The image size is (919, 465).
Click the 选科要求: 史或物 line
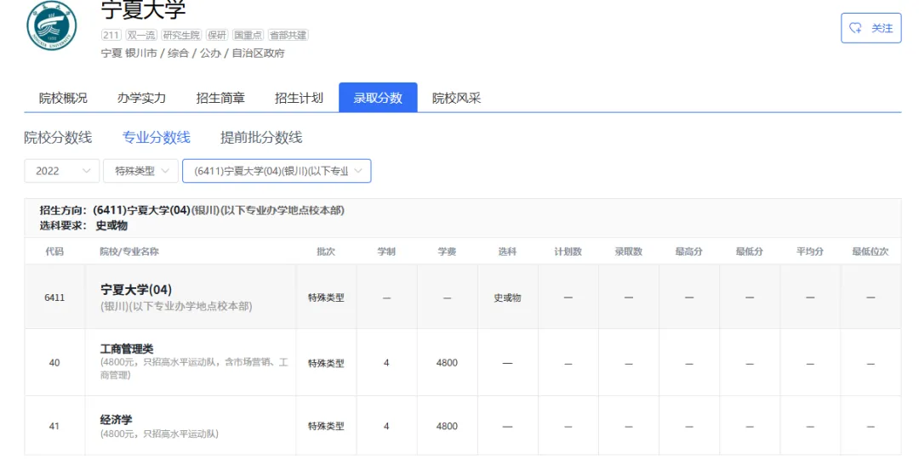tap(83, 225)
